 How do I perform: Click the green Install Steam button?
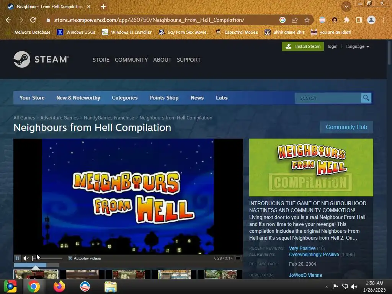click(x=303, y=46)
